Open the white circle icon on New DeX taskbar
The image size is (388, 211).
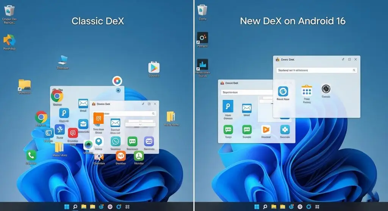tap(300, 207)
